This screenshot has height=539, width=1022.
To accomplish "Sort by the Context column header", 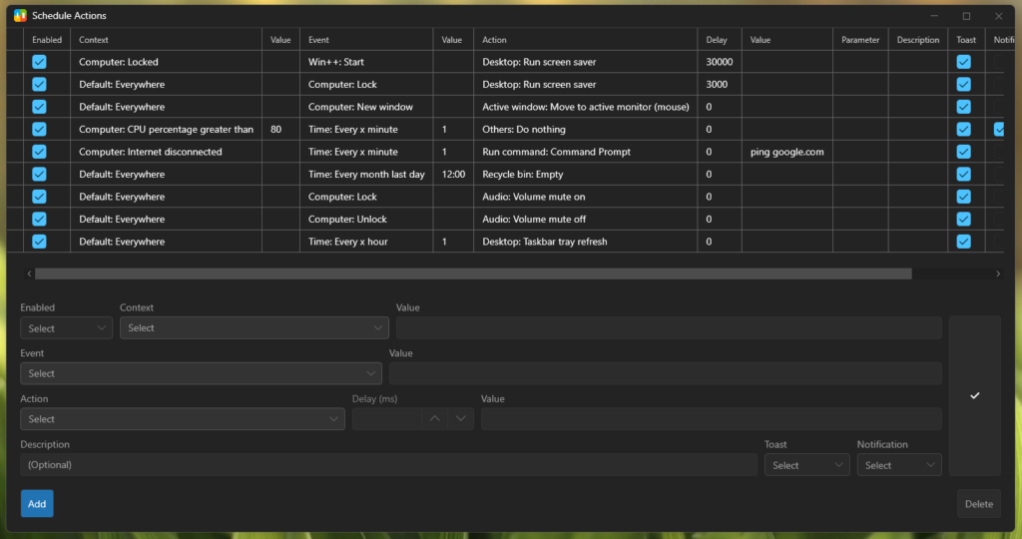I will (x=94, y=40).
